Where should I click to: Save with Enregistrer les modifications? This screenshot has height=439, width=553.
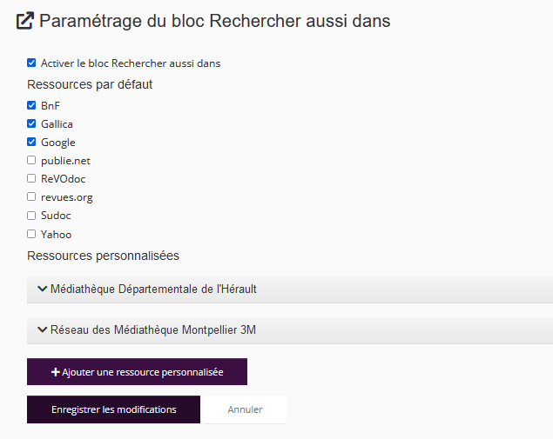[113, 409]
